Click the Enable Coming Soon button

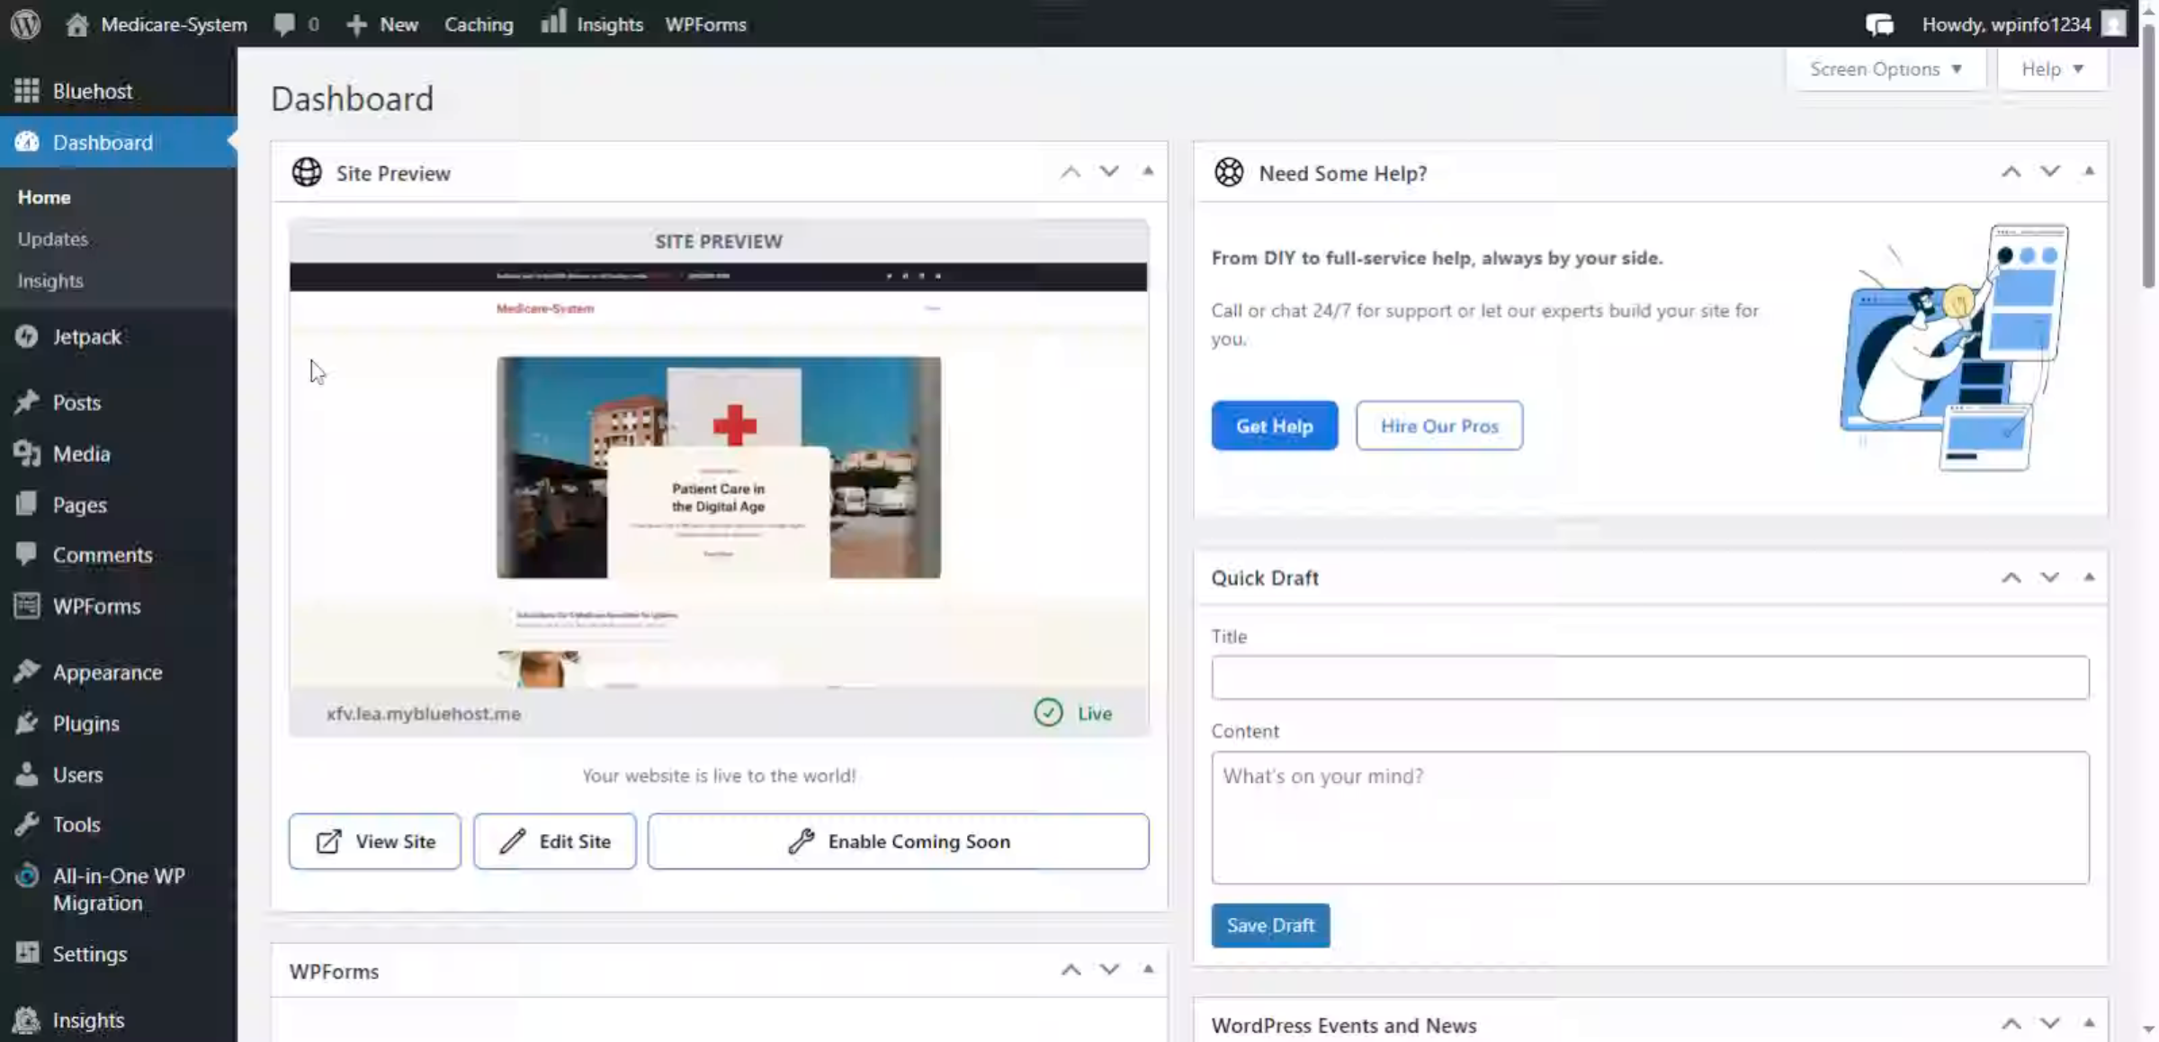click(898, 841)
